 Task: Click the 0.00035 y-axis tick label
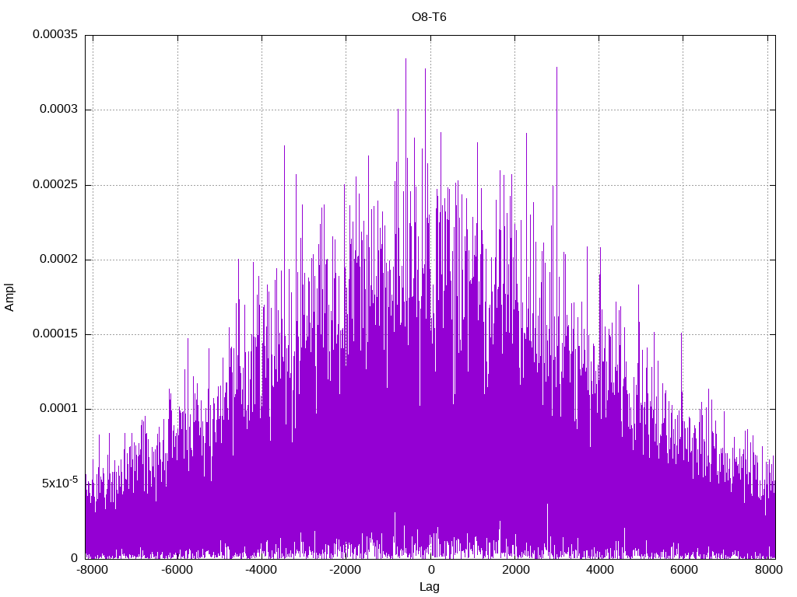(x=55, y=34)
